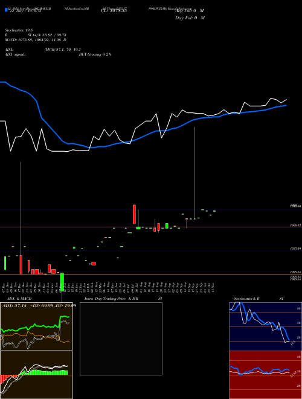Click the 'ADX signal:' label
The image size is (302, 399).
point(14,54)
